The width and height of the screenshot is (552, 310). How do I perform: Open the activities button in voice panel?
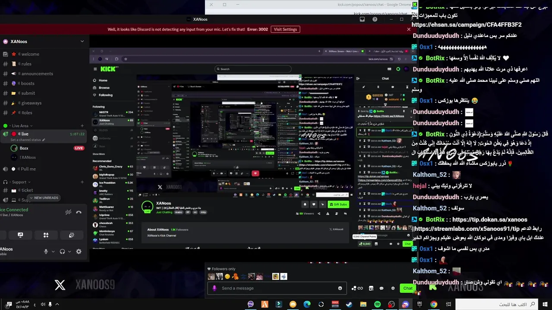(x=46, y=235)
